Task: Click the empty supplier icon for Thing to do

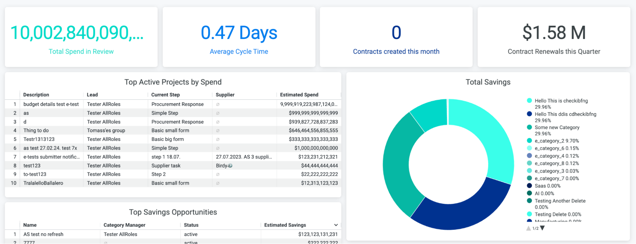Action: point(218,130)
